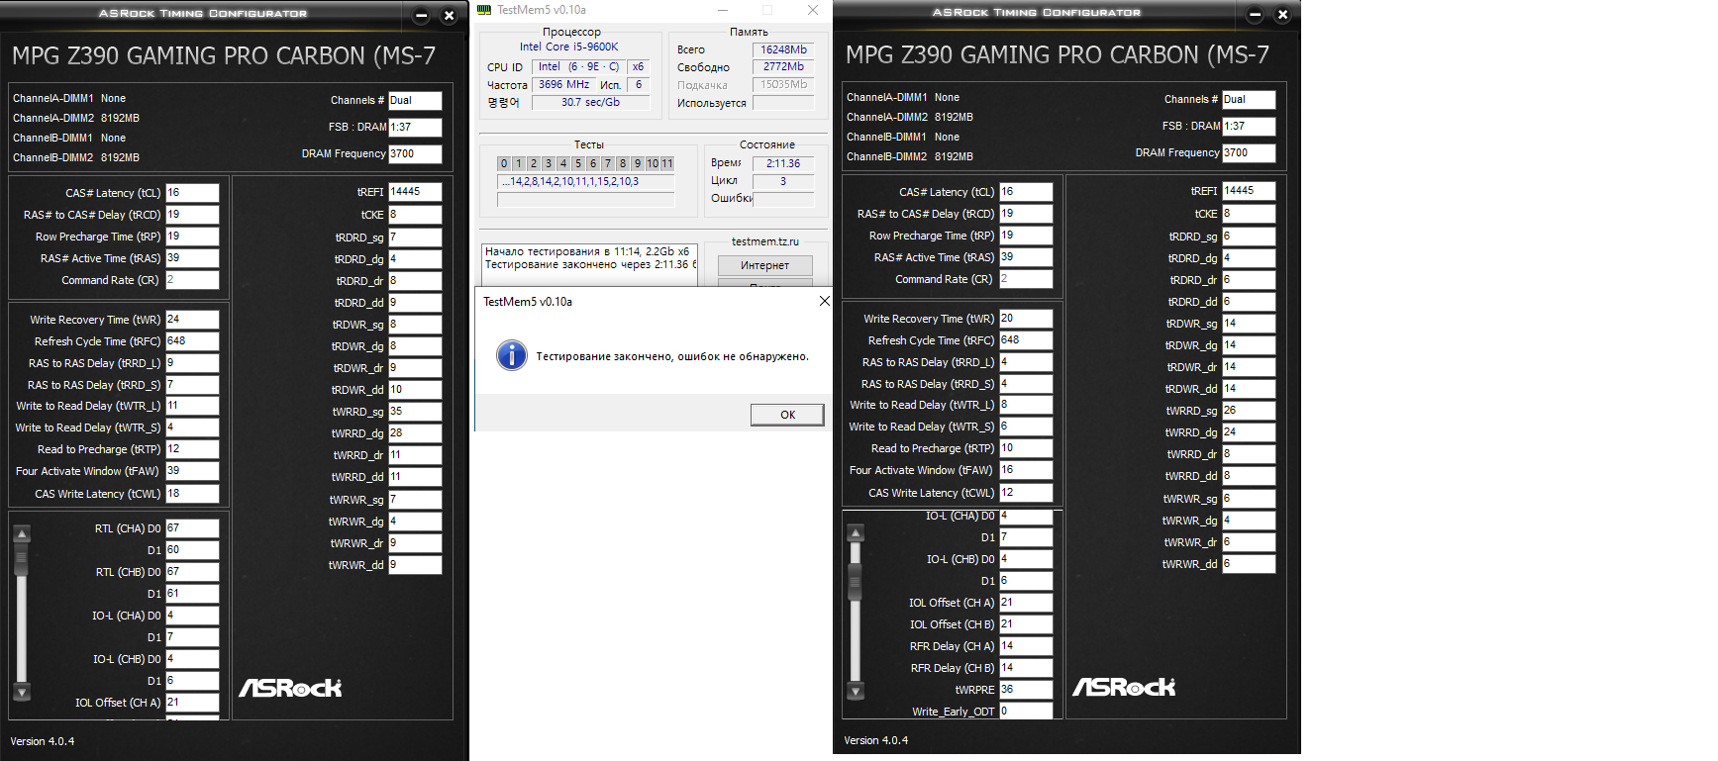Click the tRDRD_dd field showing 9
1718x761 pixels.
[415, 303]
